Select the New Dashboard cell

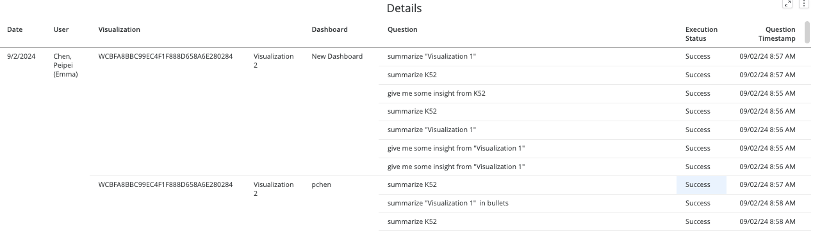pyautogui.click(x=337, y=56)
